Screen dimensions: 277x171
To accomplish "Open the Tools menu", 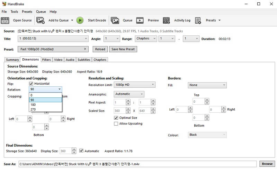I will pyautogui.click(x=14, y=11).
